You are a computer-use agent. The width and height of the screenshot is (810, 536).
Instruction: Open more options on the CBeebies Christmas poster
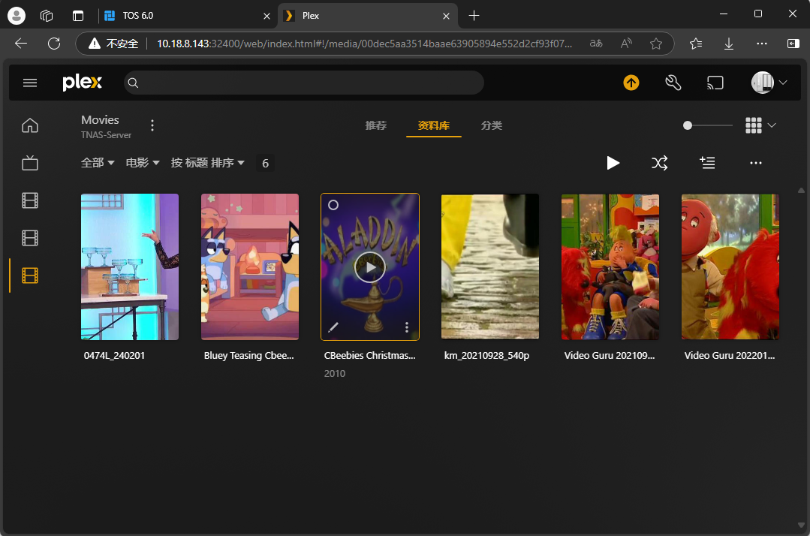pyautogui.click(x=407, y=327)
